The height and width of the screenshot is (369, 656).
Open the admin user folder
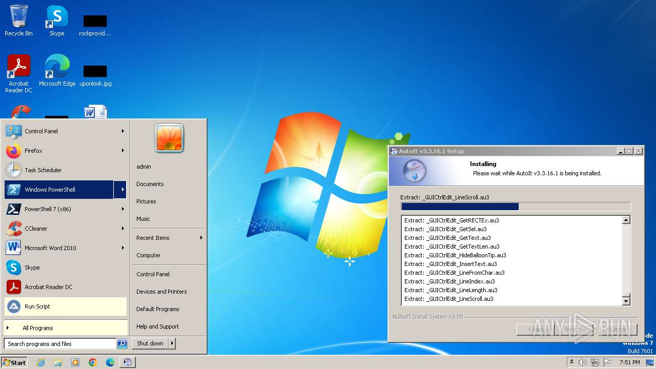[143, 167]
